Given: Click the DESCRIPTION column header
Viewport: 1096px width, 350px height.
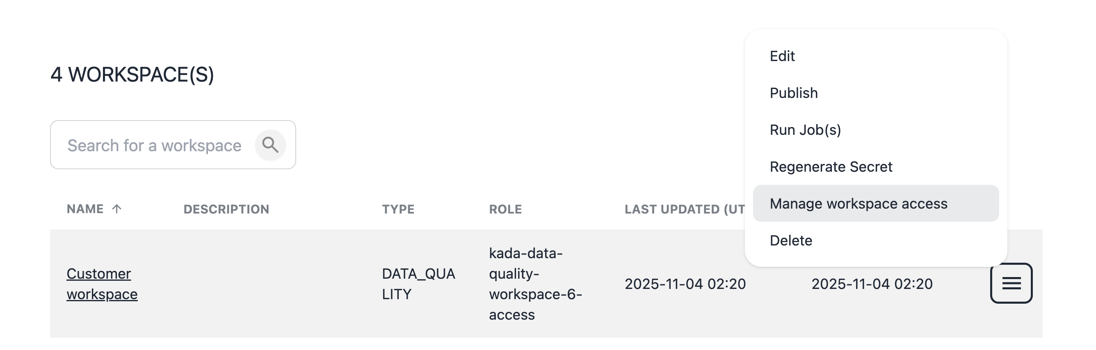Looking at the screenshot, I should pos(226,209).
